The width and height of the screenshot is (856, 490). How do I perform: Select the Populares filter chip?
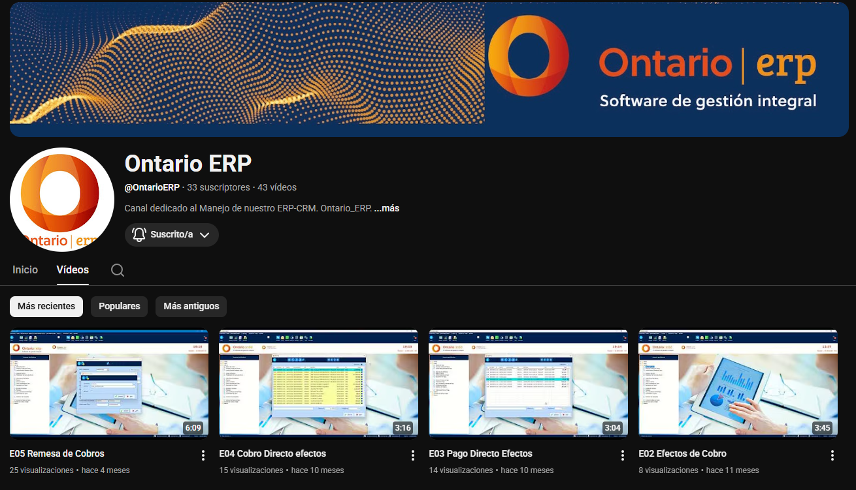pos(120,307)
